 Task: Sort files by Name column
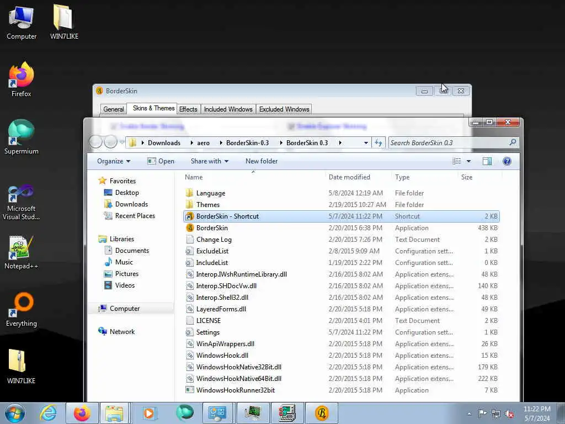[x=254, y=177]
